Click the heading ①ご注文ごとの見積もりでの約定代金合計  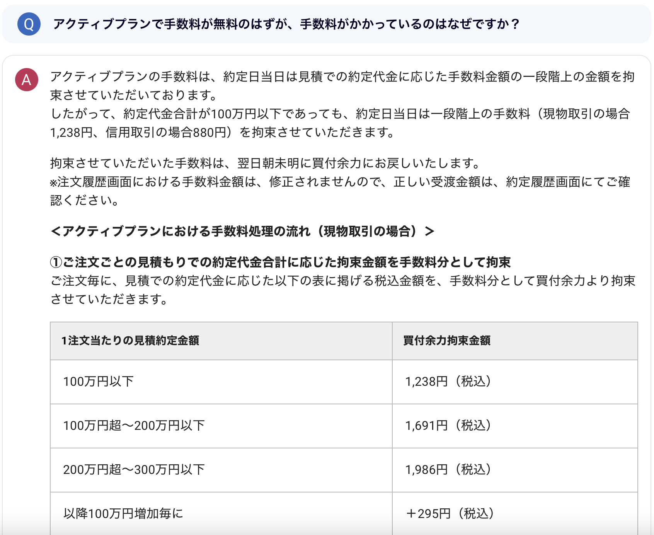(x=281, y=262)
